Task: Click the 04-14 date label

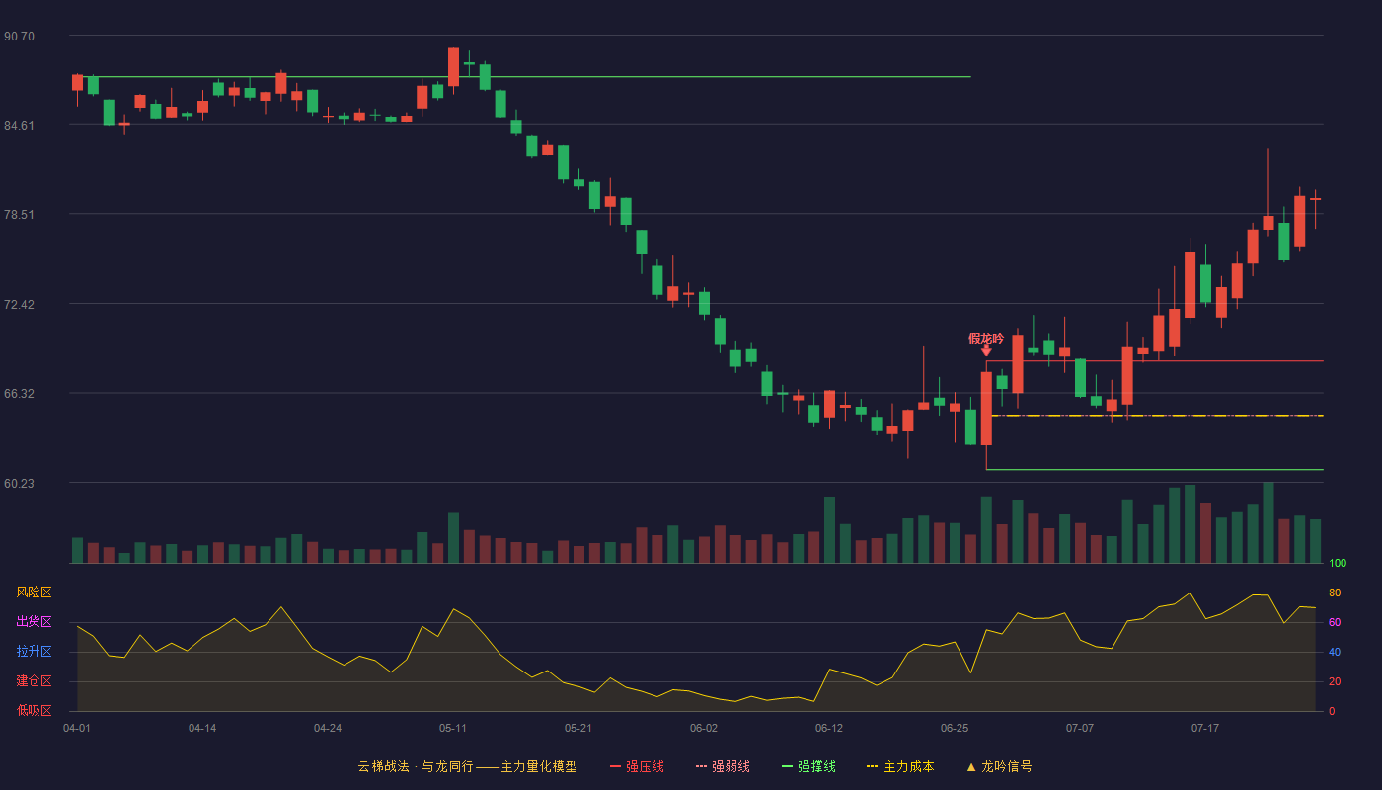Action: pyautogui.click(x=202, y=728)
